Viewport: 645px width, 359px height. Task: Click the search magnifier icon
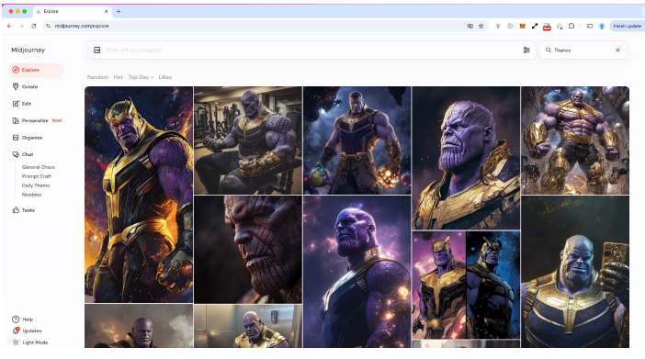[549, 50]
